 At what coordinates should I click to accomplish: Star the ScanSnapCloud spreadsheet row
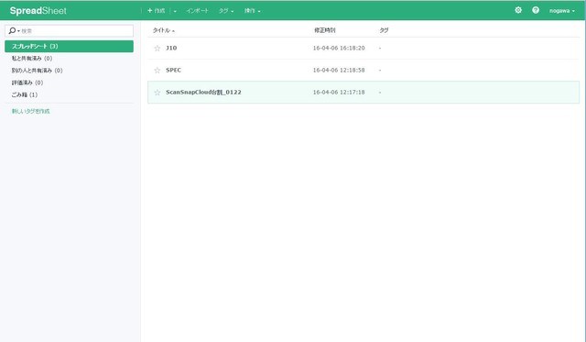click(157, 92)
